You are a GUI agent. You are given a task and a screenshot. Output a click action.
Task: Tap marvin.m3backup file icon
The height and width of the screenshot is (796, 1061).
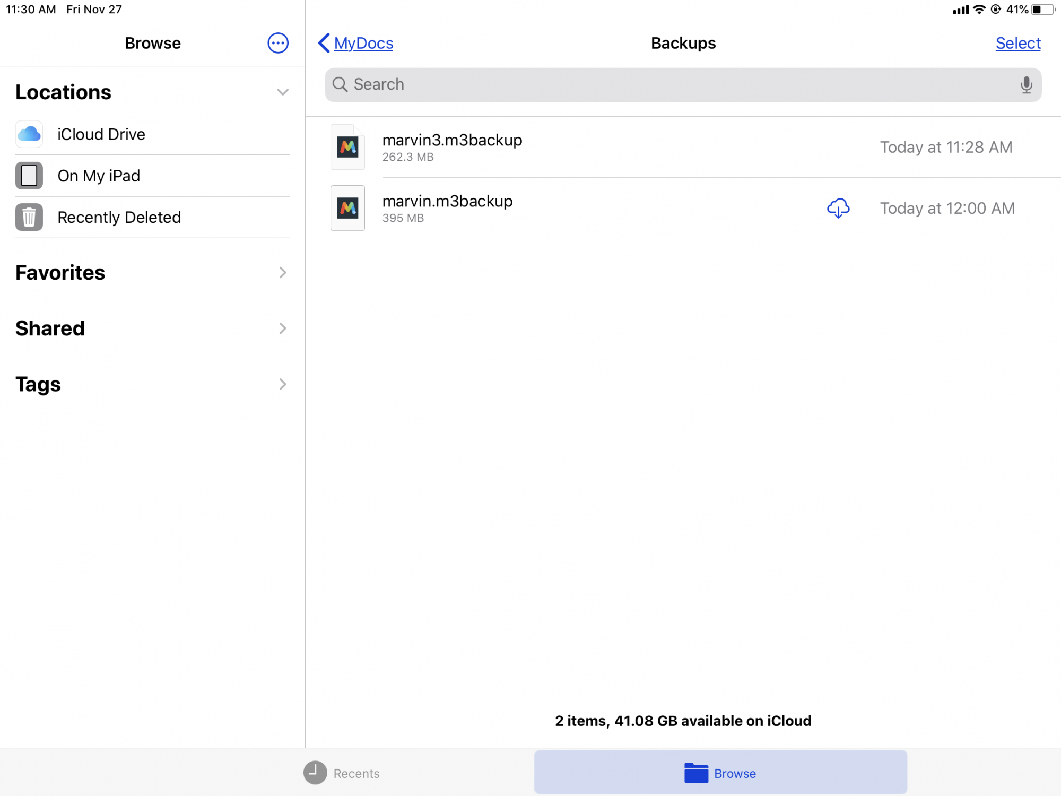tap(347, 208)
